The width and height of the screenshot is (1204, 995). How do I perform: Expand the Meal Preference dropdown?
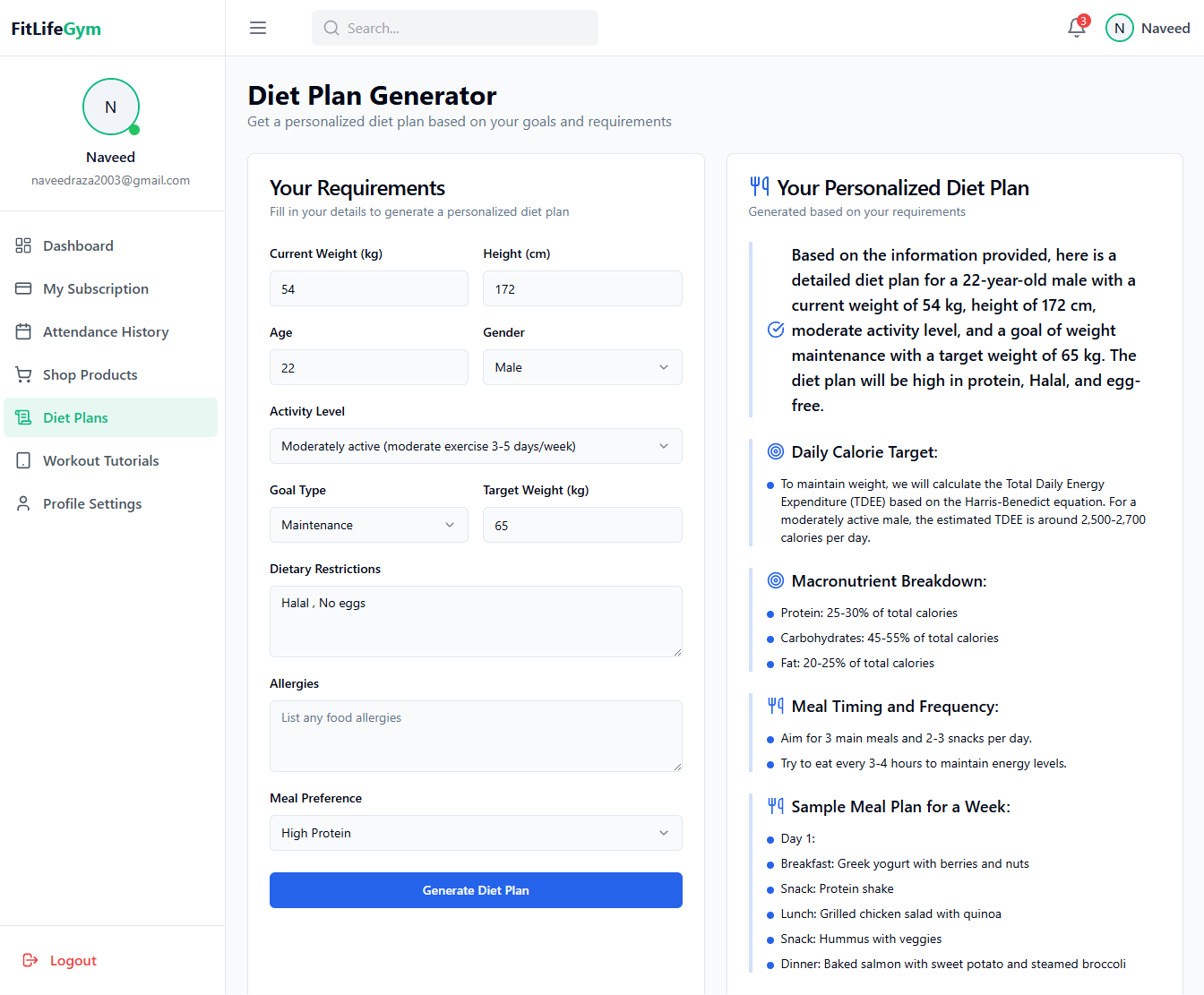coord(476,833)
